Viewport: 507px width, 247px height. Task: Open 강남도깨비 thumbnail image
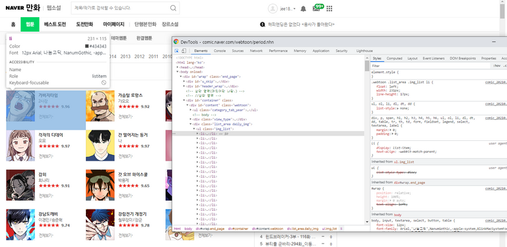tap(20, 225)
